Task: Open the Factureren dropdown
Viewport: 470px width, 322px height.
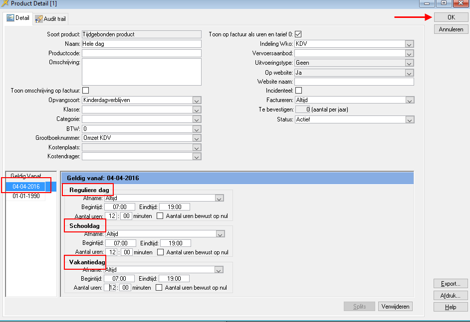Action: [x=409, y=100]
